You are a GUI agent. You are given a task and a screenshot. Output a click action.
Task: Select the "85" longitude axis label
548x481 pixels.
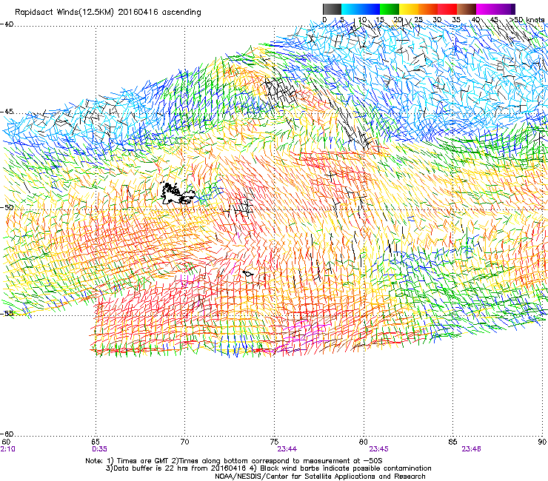click(452, 442)
